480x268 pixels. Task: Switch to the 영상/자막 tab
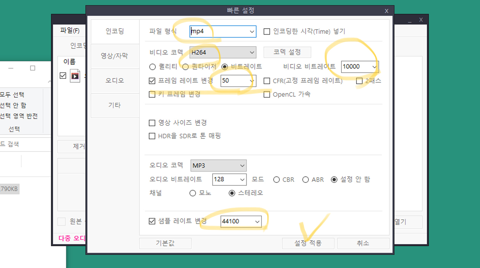(115, 56)
